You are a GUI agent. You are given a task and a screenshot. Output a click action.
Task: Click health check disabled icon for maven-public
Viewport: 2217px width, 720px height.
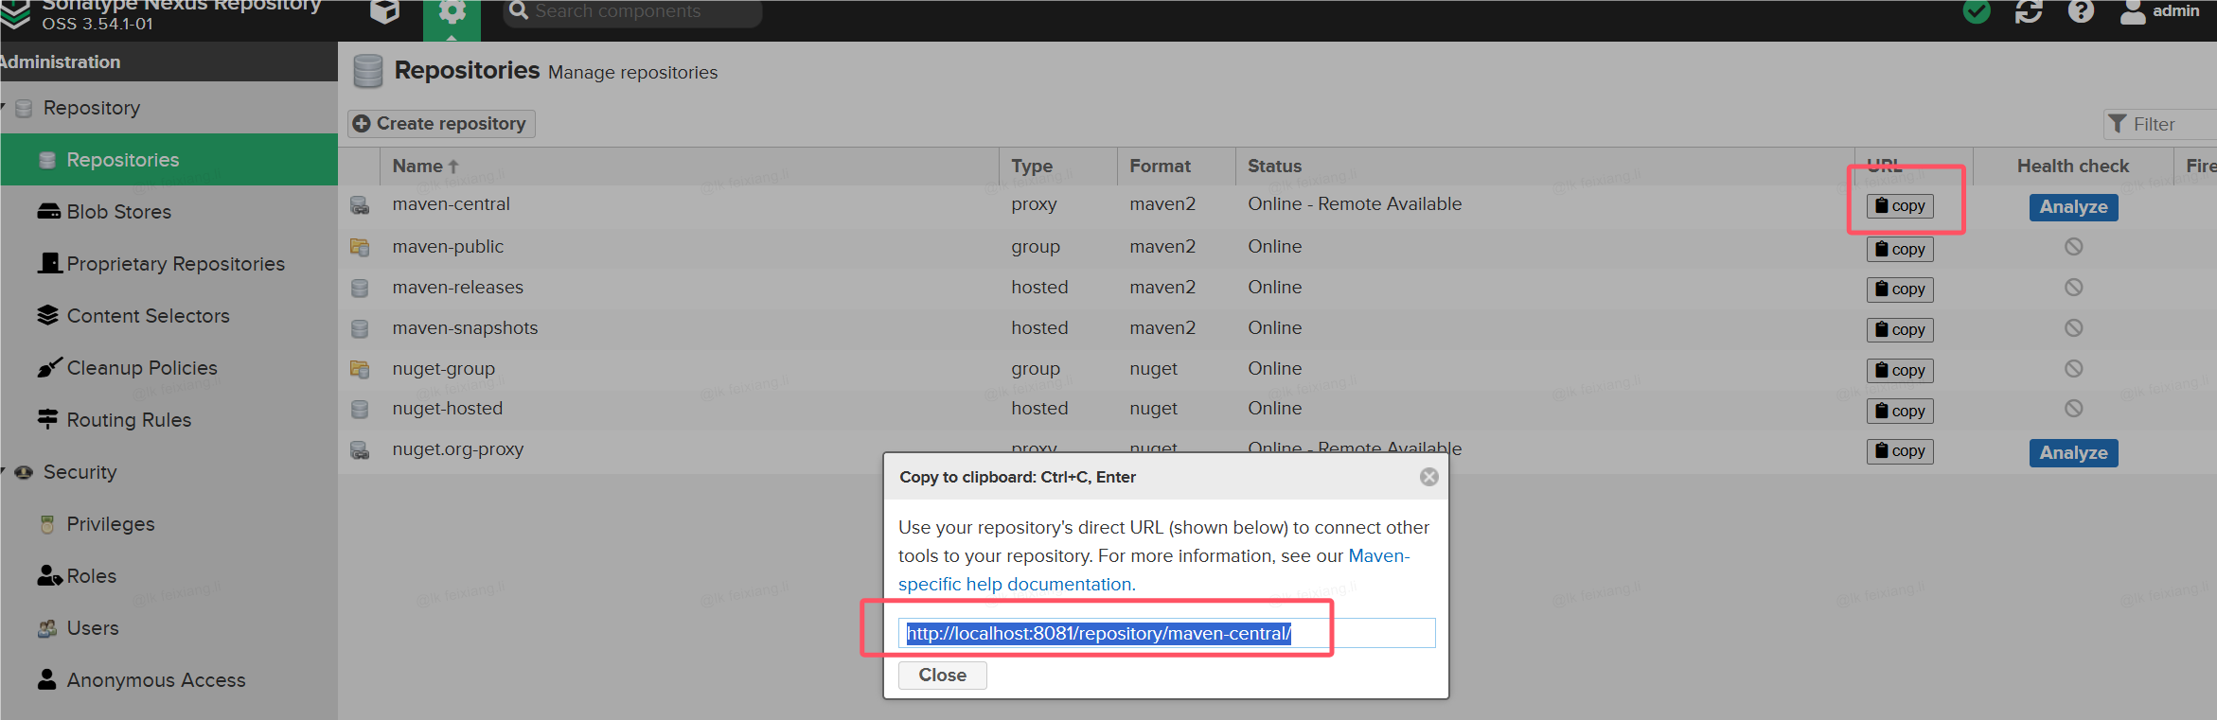(x=2073, y=246)
